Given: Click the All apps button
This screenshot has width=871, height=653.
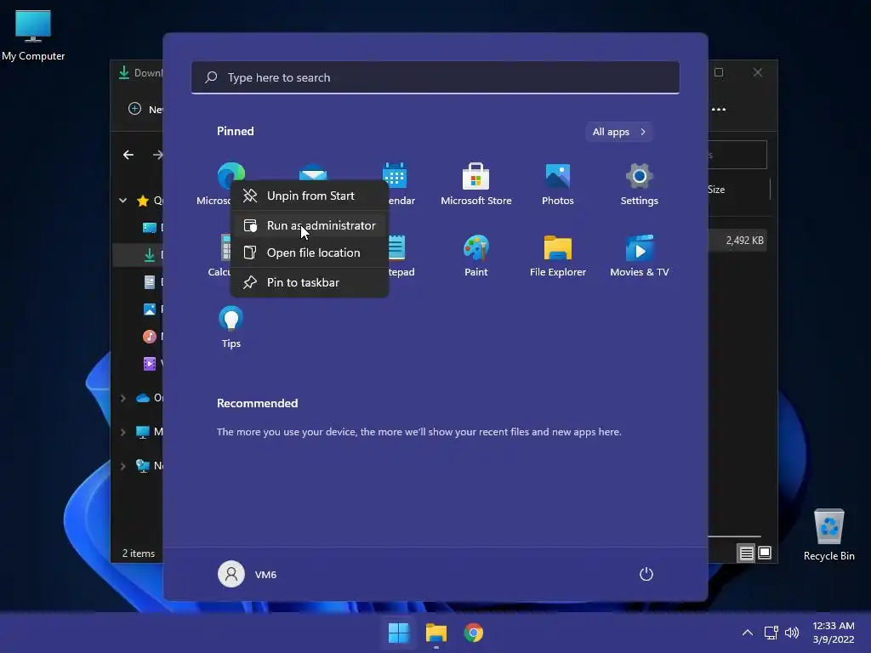Looking at the screenshot, I should 619,132.
